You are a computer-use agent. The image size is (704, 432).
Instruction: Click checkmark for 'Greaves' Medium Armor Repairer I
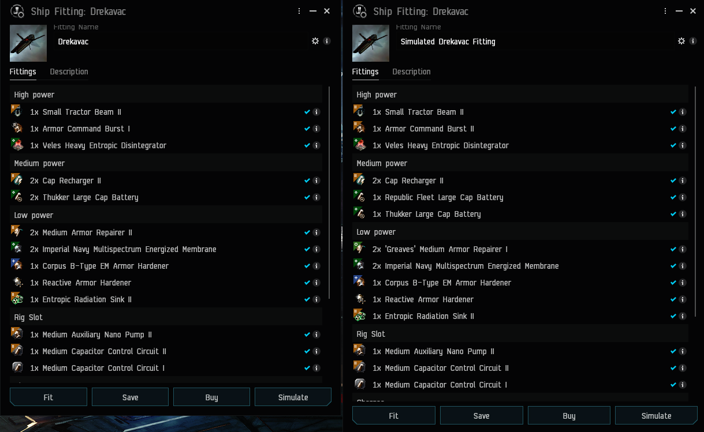tap(673, 249)
